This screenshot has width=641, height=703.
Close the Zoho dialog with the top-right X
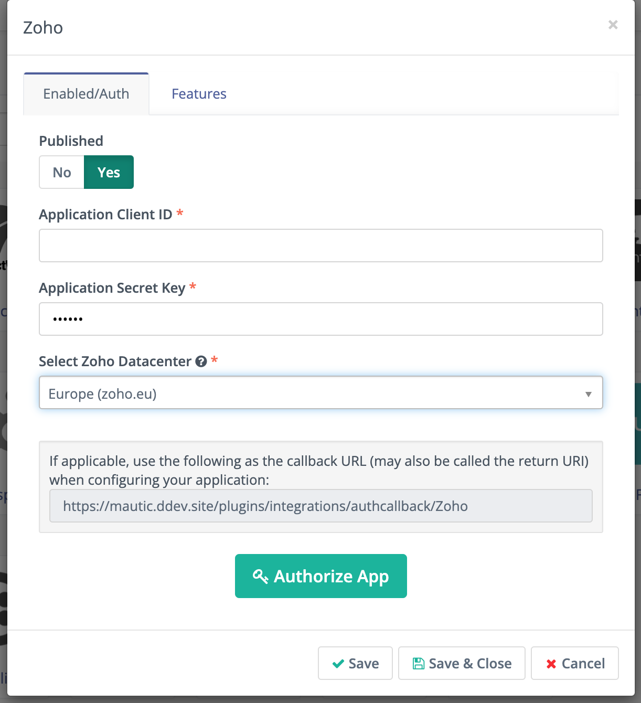[x=613, y=25]
